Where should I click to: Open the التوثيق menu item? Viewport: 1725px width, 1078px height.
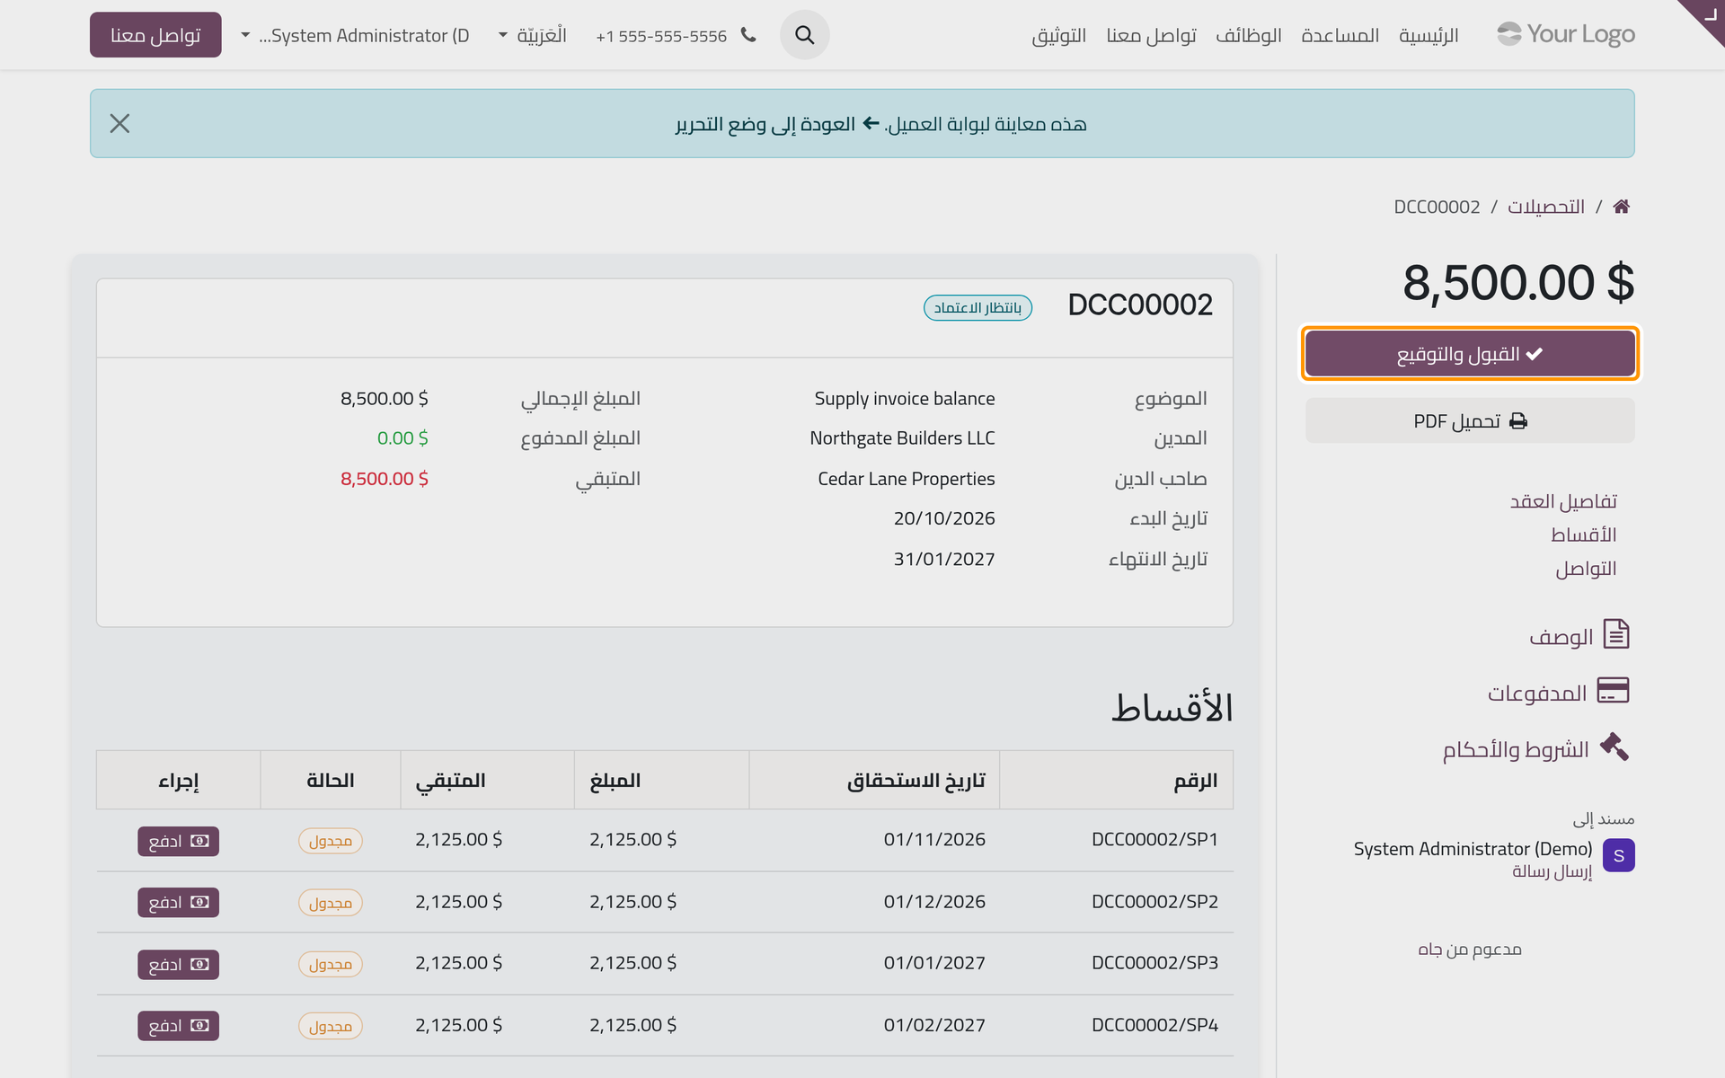pos(1058,36)
